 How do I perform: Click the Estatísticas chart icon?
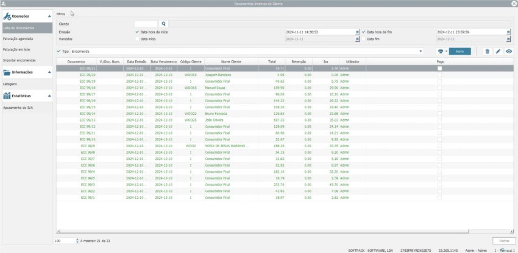coord(7,95)
